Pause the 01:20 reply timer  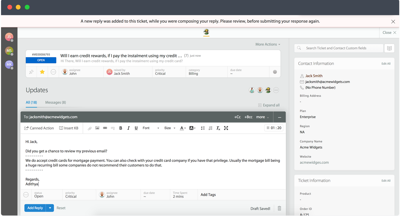click(268, 128)
